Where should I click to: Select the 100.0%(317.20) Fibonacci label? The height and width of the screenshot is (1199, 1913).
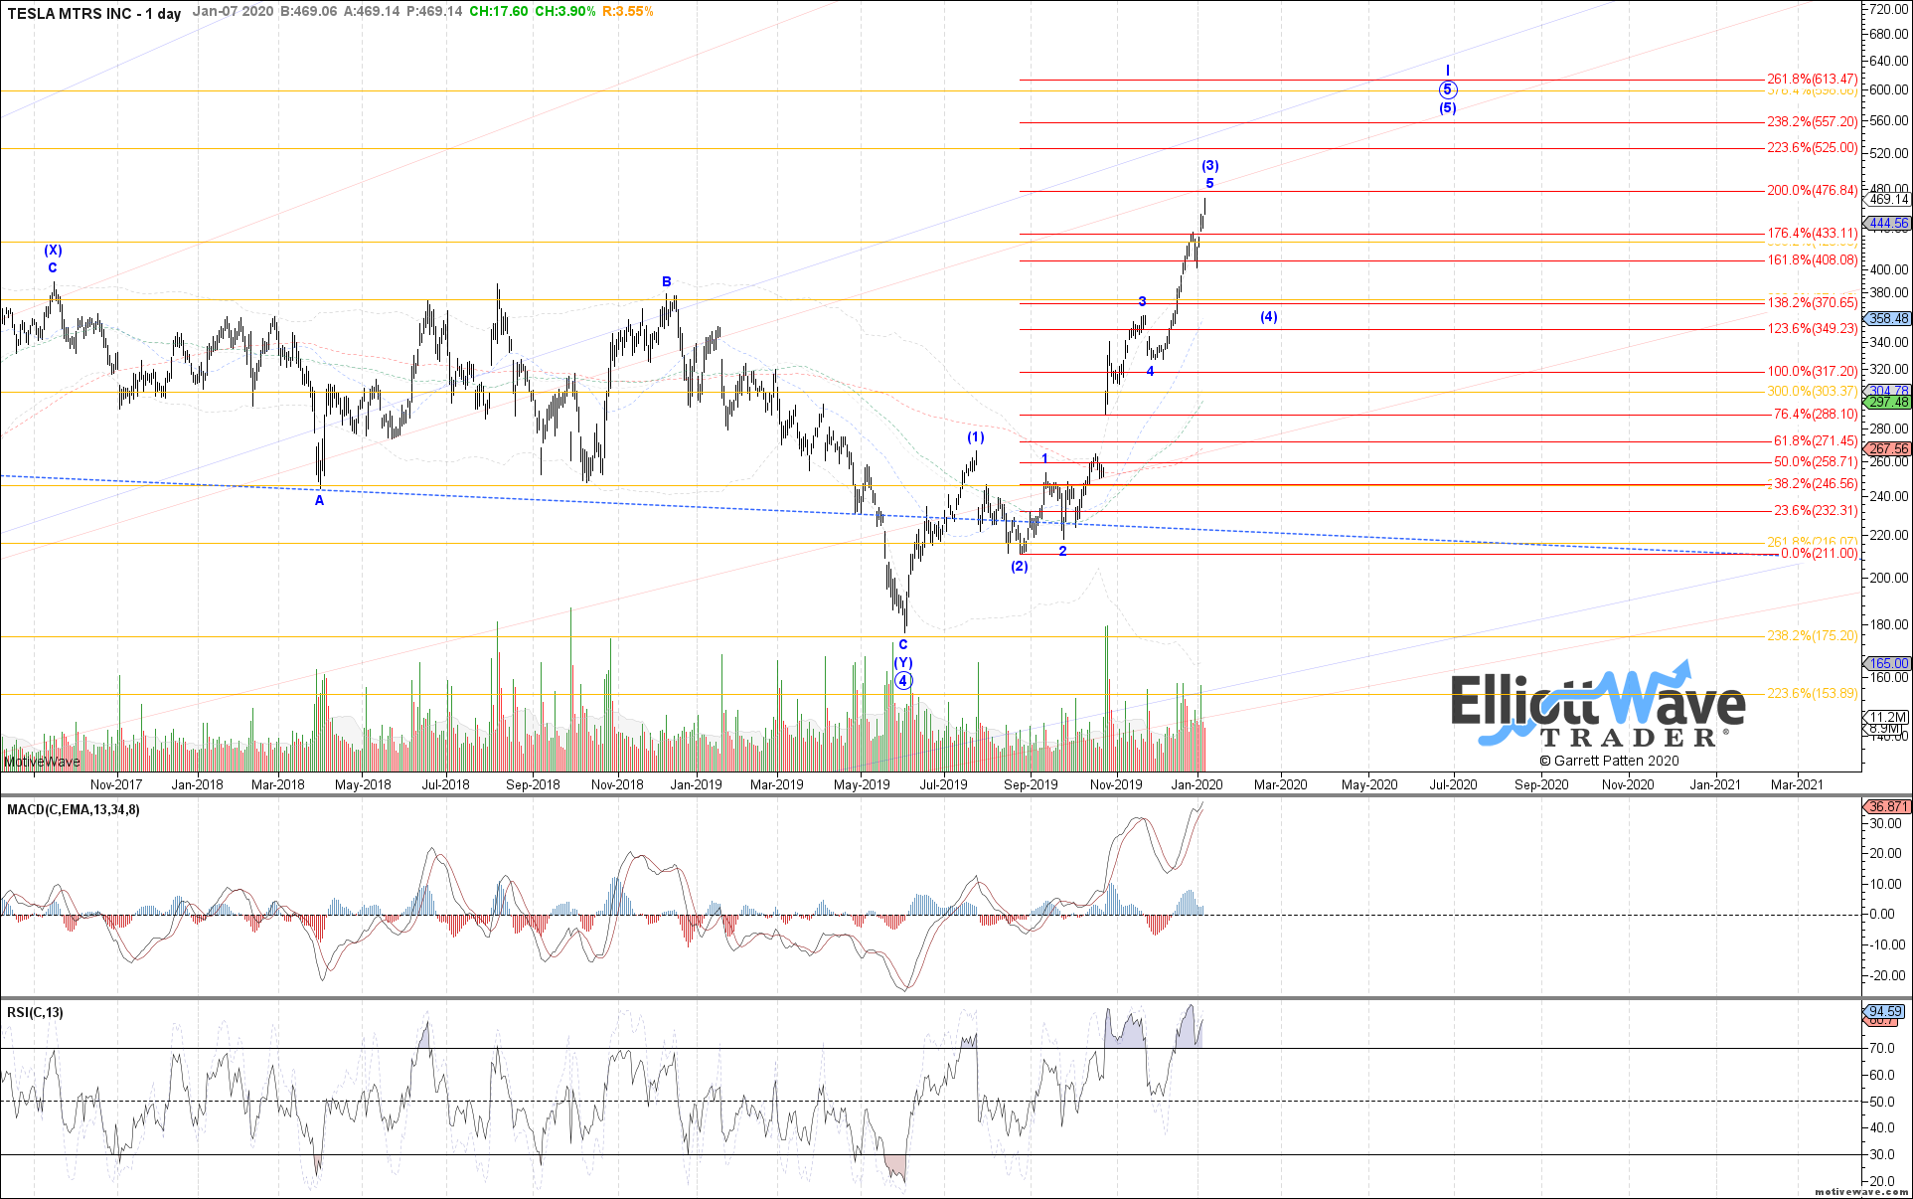pos(1812,372)
